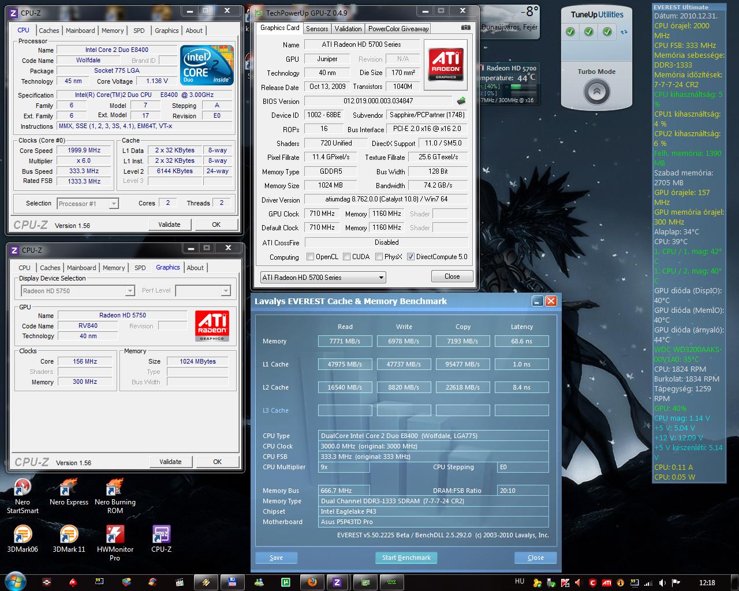Open the Perf Level dropdown
Image resolution: width=739 pixels, height=591 pixels.
(x=203, y=291)
